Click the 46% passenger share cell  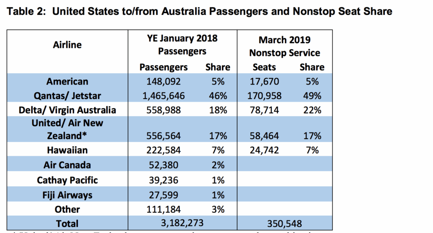click(x=217, y=96)
